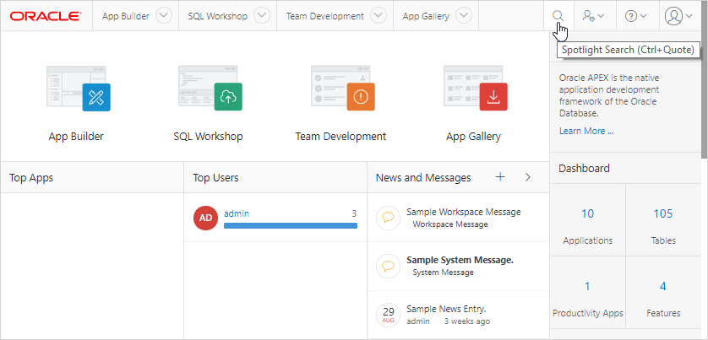This screenshot has width=708, height=340.
Task: Select Team Development in top menu
Action: [324, 16]
